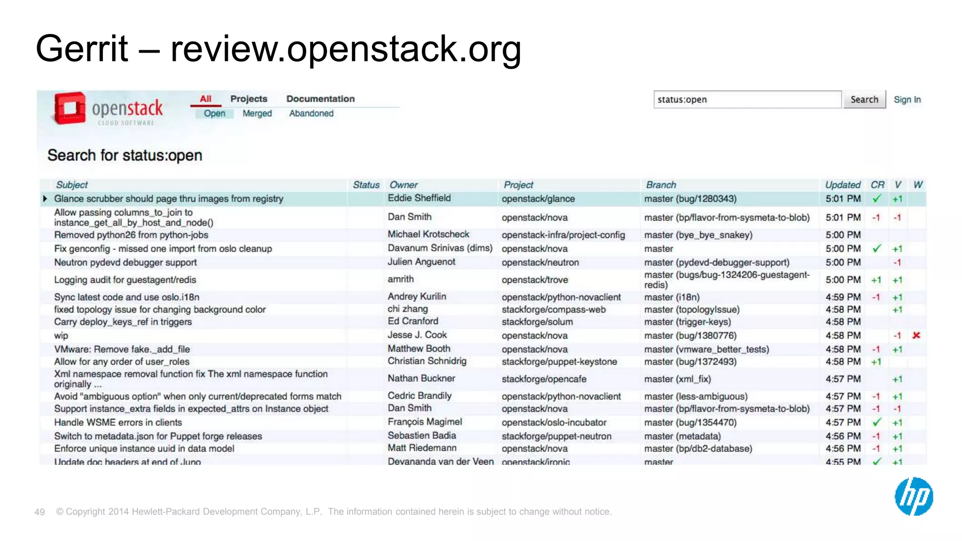Open 'Carry deploy_keys_ref in triggers' change
The image size is (962, 541).
123,322
